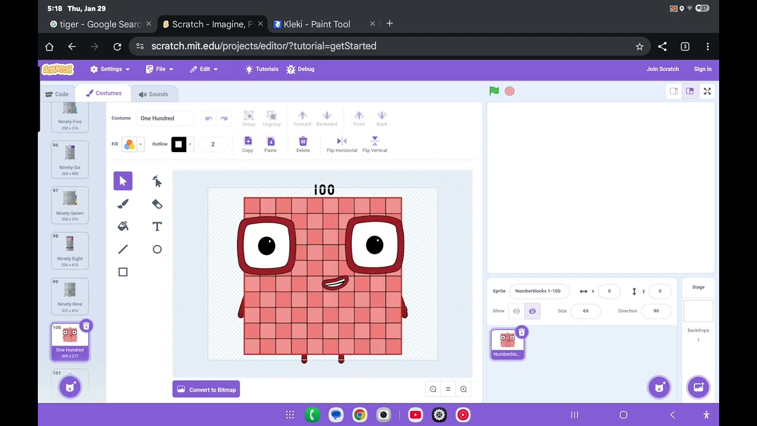This screenshot has width=757, height=426.
Task: Select the Eraser tool
Action: tap(157, 204)
